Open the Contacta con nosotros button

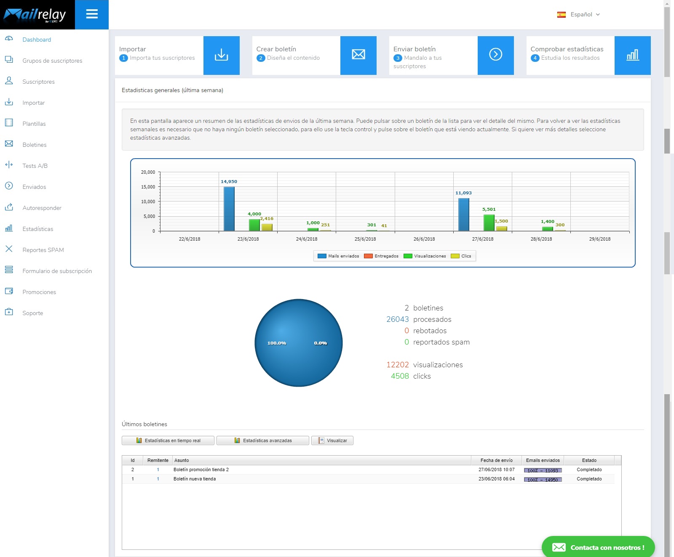(x=598, y=547)
